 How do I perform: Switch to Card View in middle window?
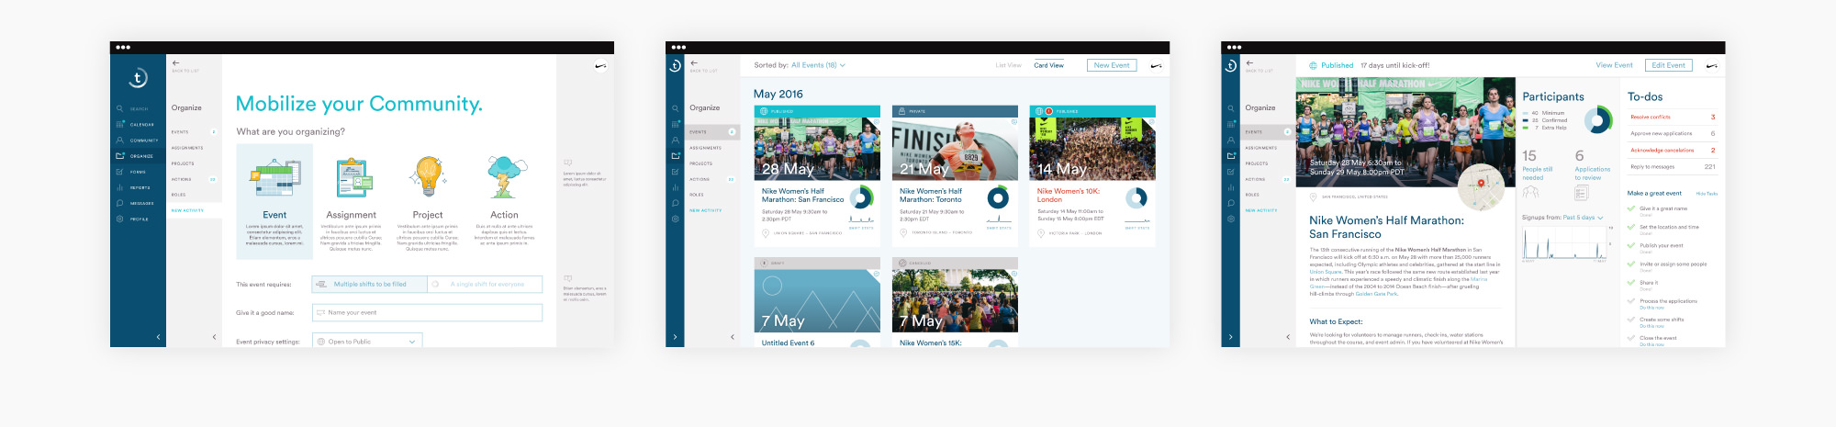pyautogui.click(x=1048, y=66)
